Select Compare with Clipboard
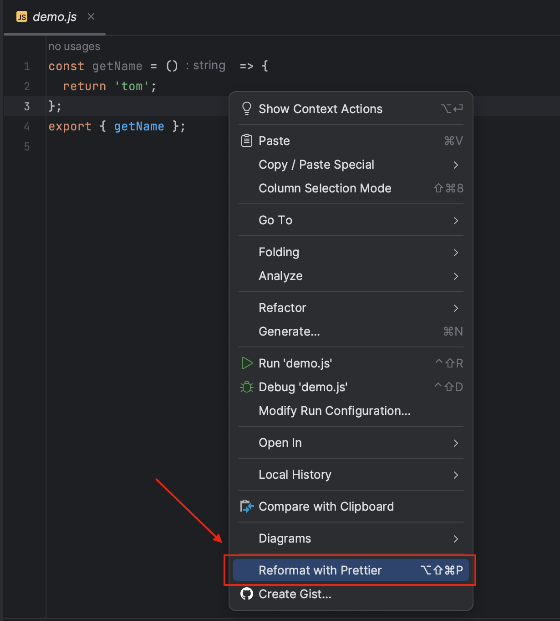This screenshot has height=621, width=560. click(351, 506)
